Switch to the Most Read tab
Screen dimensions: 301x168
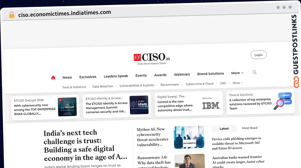250,128
